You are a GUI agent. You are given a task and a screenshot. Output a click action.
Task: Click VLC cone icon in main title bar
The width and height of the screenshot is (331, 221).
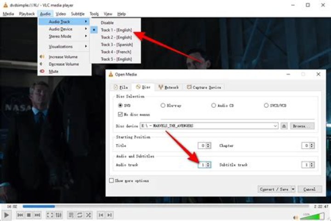coord(5,5)
